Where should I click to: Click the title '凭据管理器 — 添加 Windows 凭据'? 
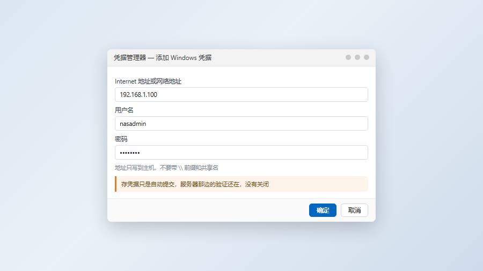pos(162,58)
